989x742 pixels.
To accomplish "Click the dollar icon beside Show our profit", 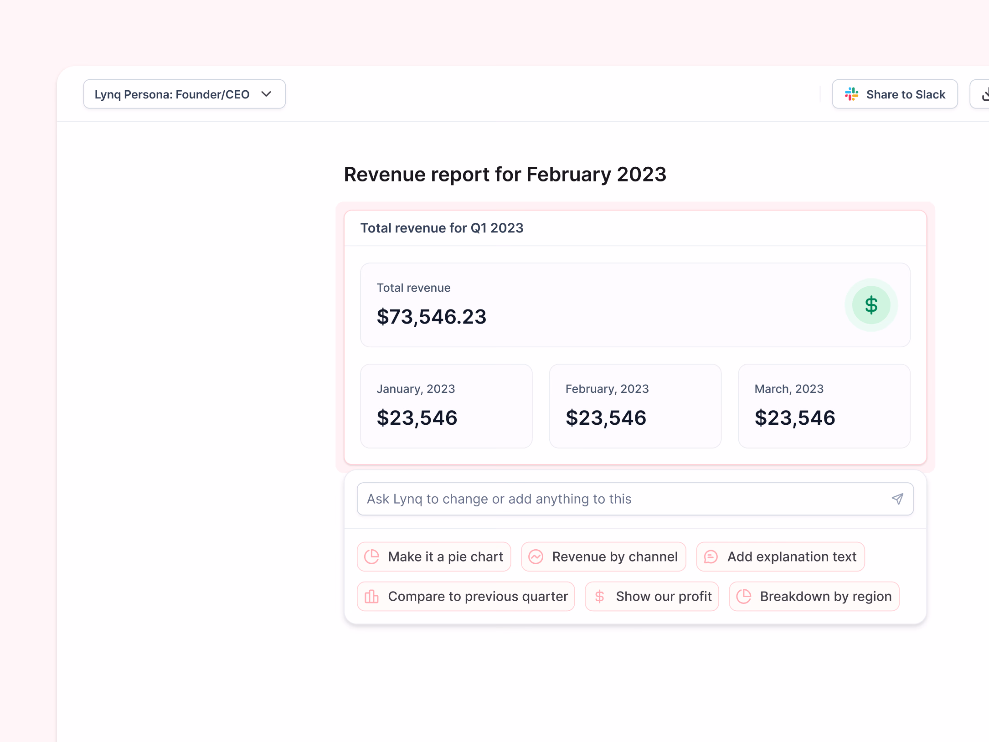I will point(600,596).
